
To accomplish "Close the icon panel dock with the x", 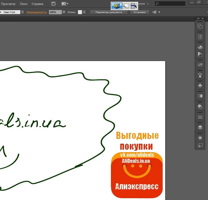I will 203,19.
